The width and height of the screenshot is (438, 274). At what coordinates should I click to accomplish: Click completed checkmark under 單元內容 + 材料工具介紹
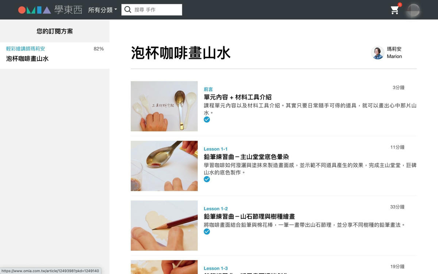(207, 119)
